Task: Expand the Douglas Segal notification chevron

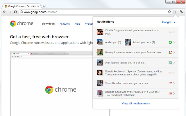Action: [x=174, y=93]
